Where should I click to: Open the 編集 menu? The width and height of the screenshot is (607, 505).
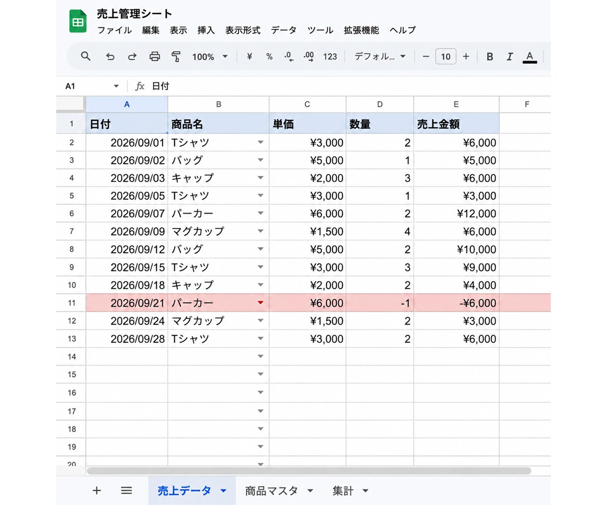pyautogui.click(x=151, y=30)
